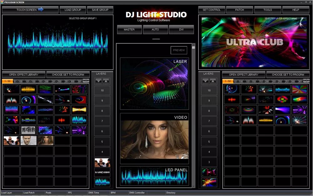Image resolution: width=313 pixels, height=196 pixels.
Task: Select the rainbow starburst effect in right grid
Action: [300, 89]
